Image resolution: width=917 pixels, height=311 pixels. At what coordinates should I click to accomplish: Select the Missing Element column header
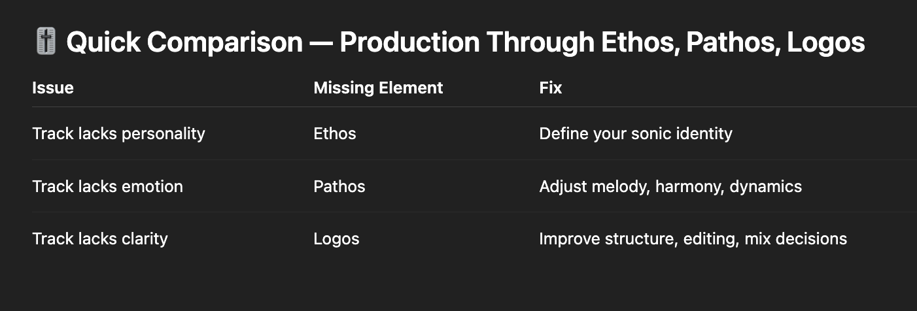pyautogui.click(x=378, y=88)
